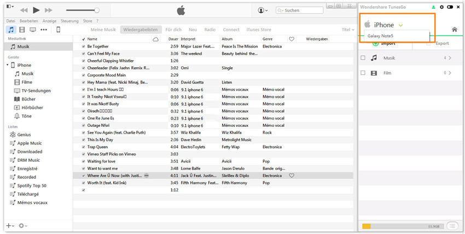Click the add playlist plus button
465x234 pixels.
(10, 226)
